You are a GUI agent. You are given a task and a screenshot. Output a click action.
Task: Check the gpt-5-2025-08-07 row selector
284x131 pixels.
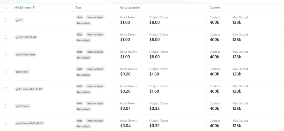[6, 37]
